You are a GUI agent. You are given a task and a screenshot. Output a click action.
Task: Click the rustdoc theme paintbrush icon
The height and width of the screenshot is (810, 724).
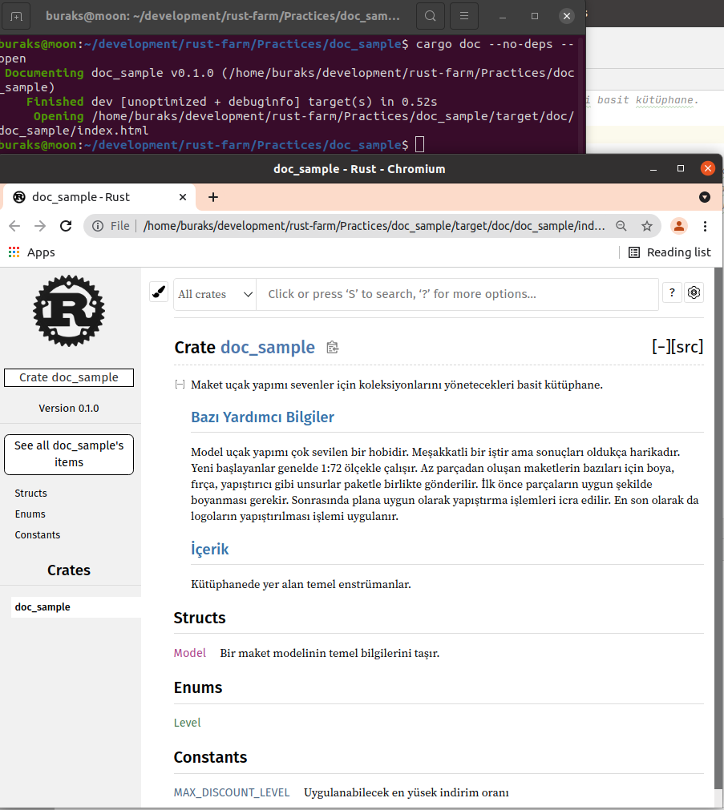coord(159,293)
